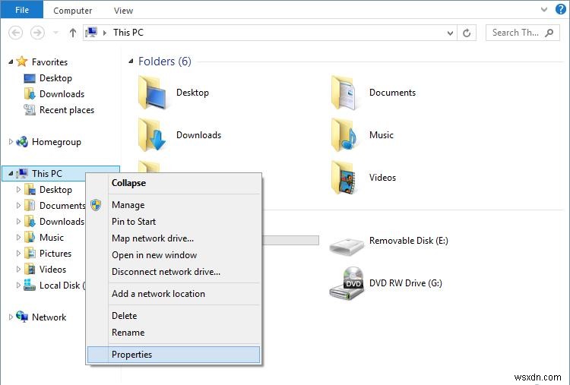The image size is (570, 385).
Task: Open the Help question mark icon
Action: click(561, 9)
